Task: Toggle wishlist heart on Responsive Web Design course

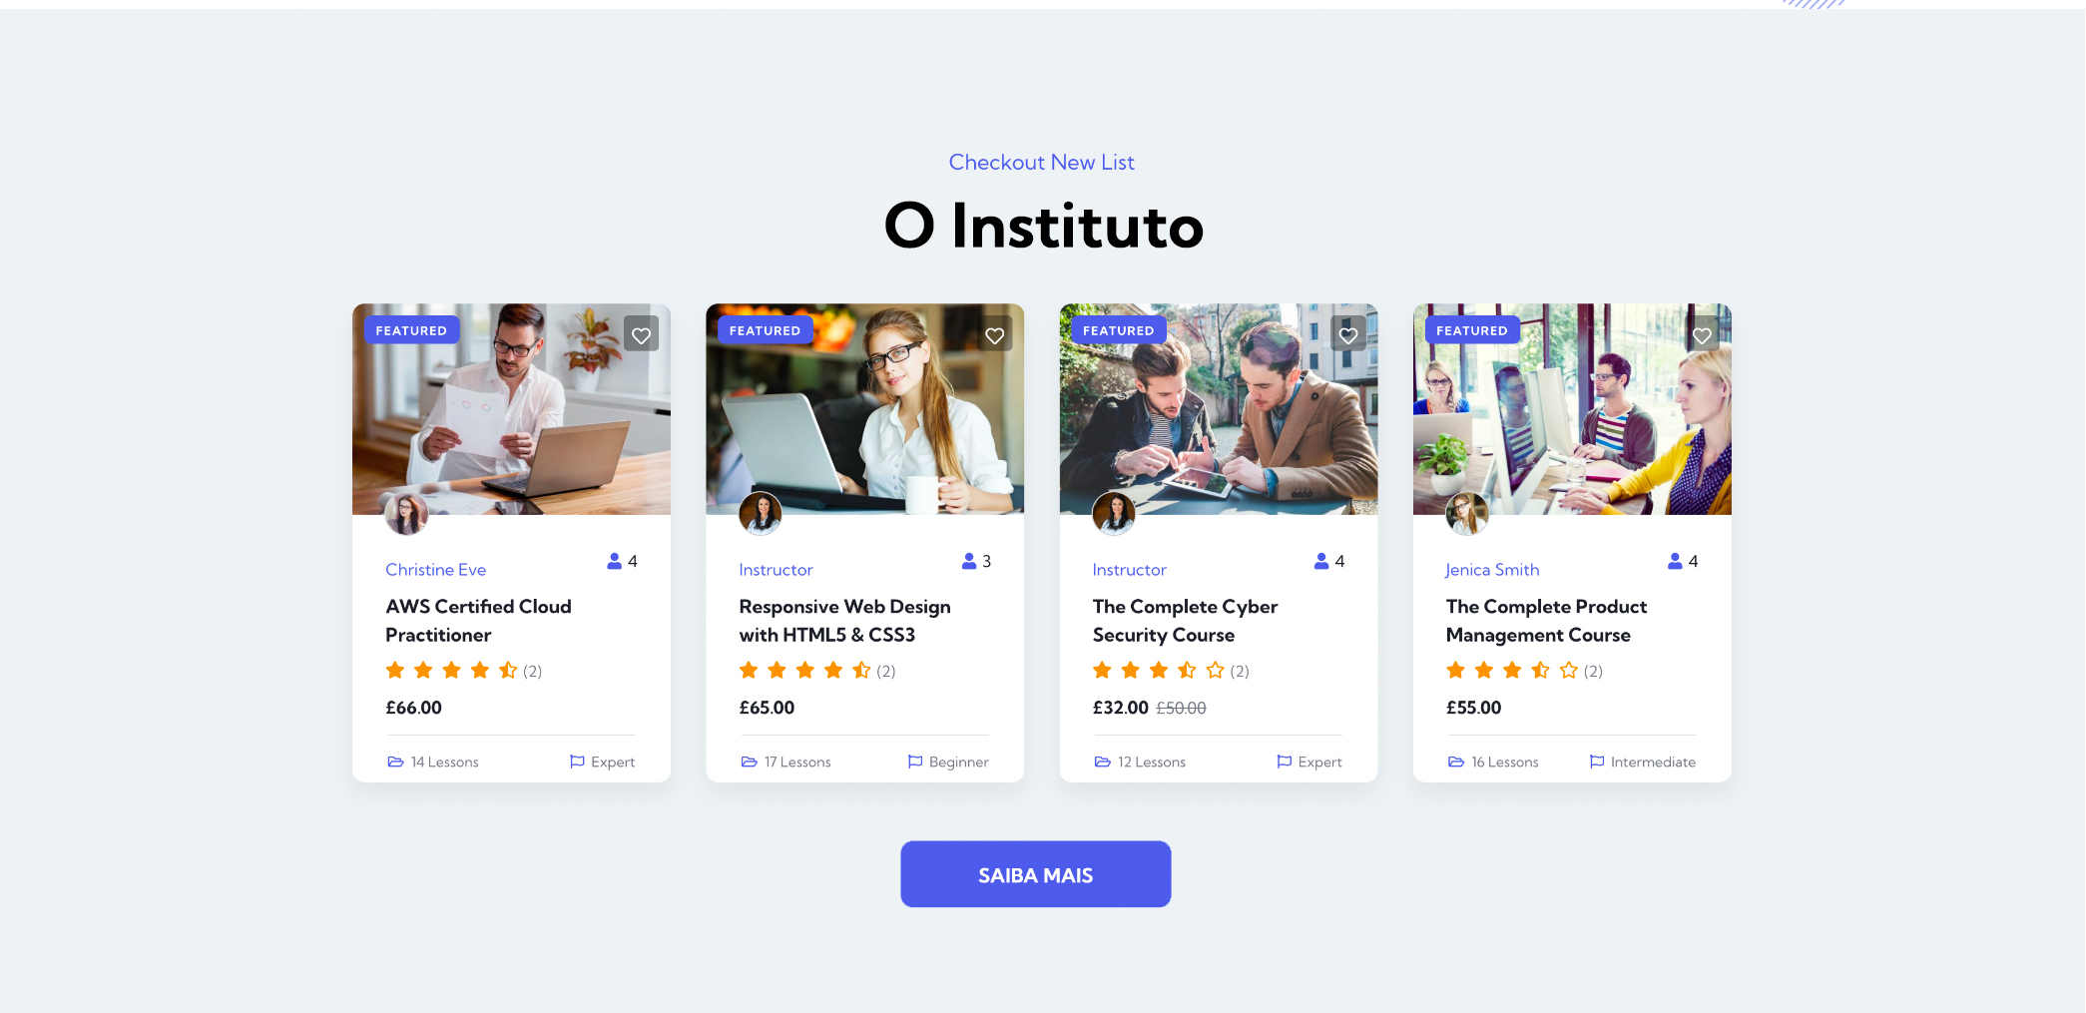Action: pyautogui.click(x=994, y=335)
